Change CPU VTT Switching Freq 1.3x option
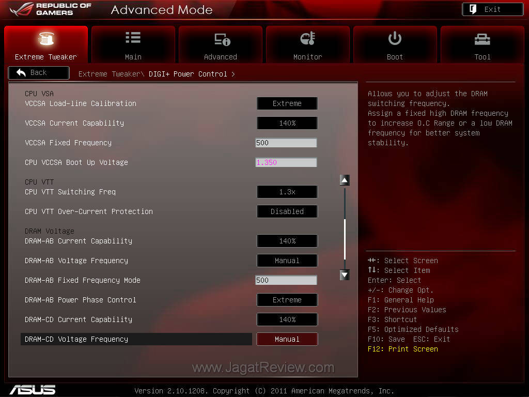 [287, 192]
